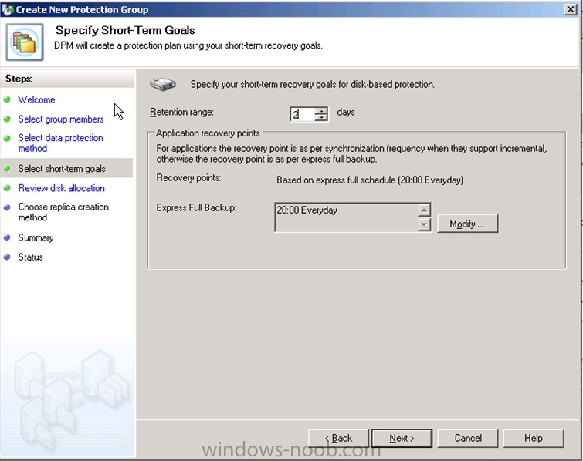Select the Status step
This screenshot has height=461, width=583.
click(30, 257)
